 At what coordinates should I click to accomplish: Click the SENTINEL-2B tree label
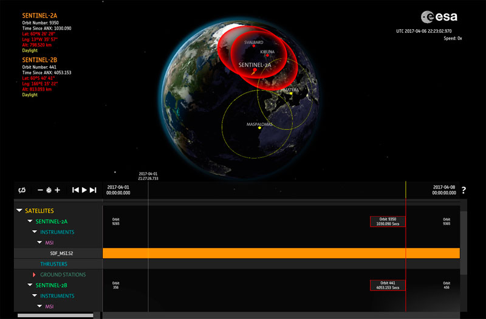point(52,285)
